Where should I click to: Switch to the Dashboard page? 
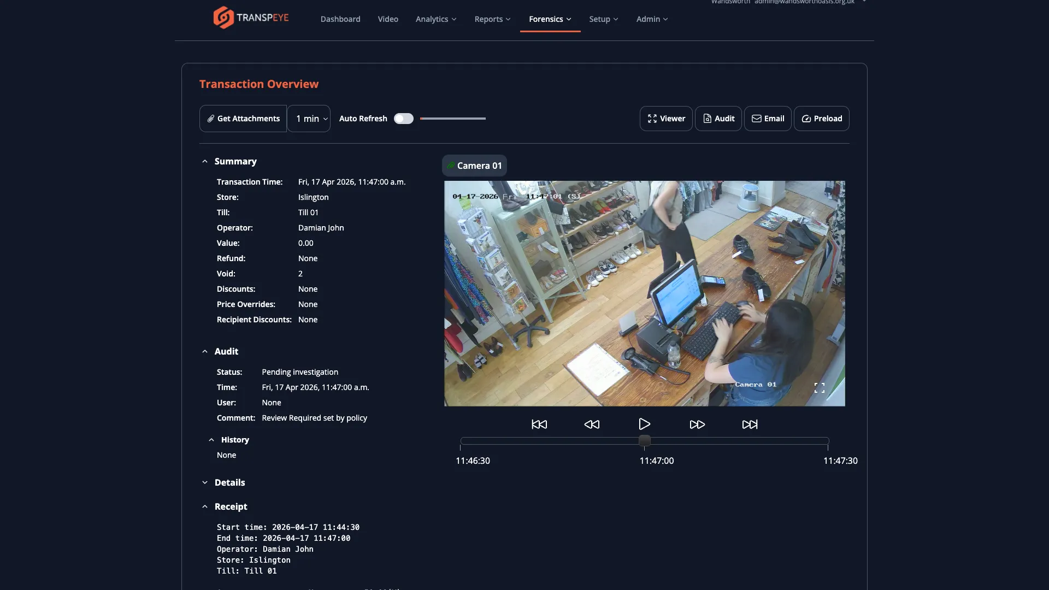tap(340, 19)
